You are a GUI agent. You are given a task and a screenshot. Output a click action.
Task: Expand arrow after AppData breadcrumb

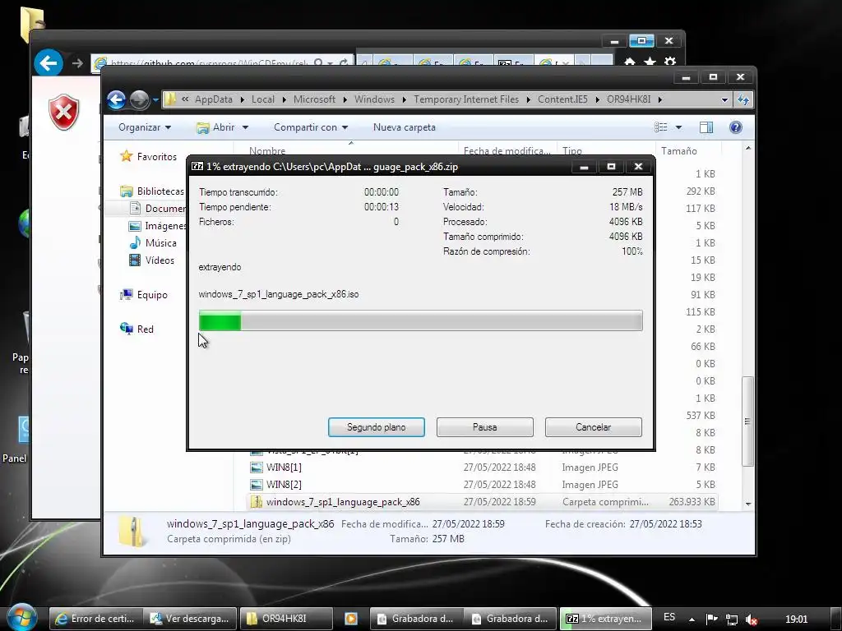click(x=243, y=99)
